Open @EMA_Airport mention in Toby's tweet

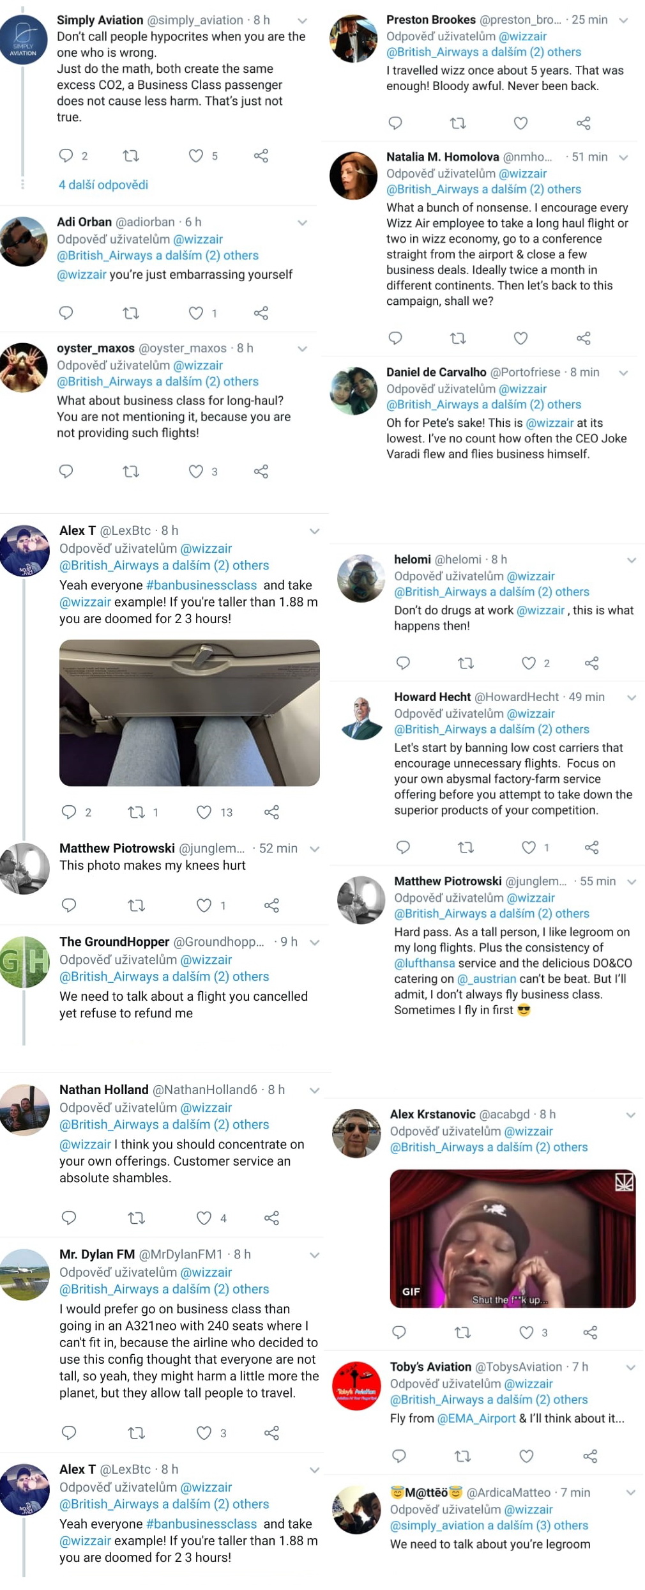476,1418
